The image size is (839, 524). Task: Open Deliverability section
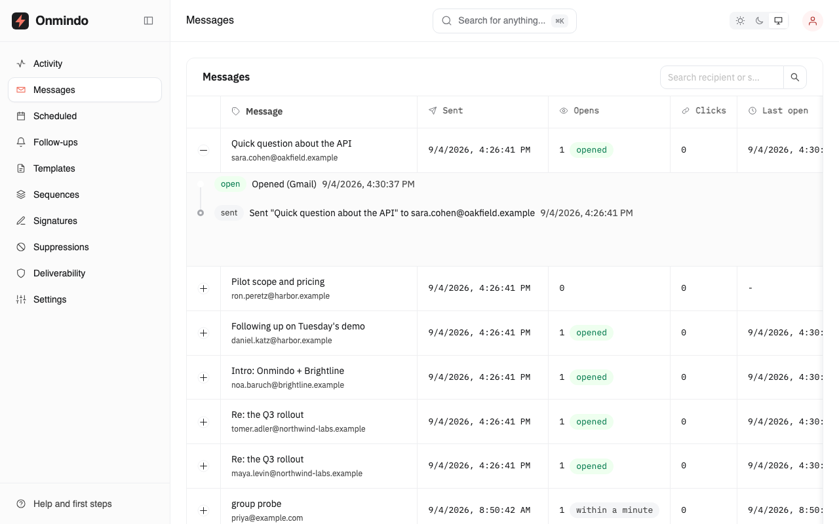click(x=85, y=273)
